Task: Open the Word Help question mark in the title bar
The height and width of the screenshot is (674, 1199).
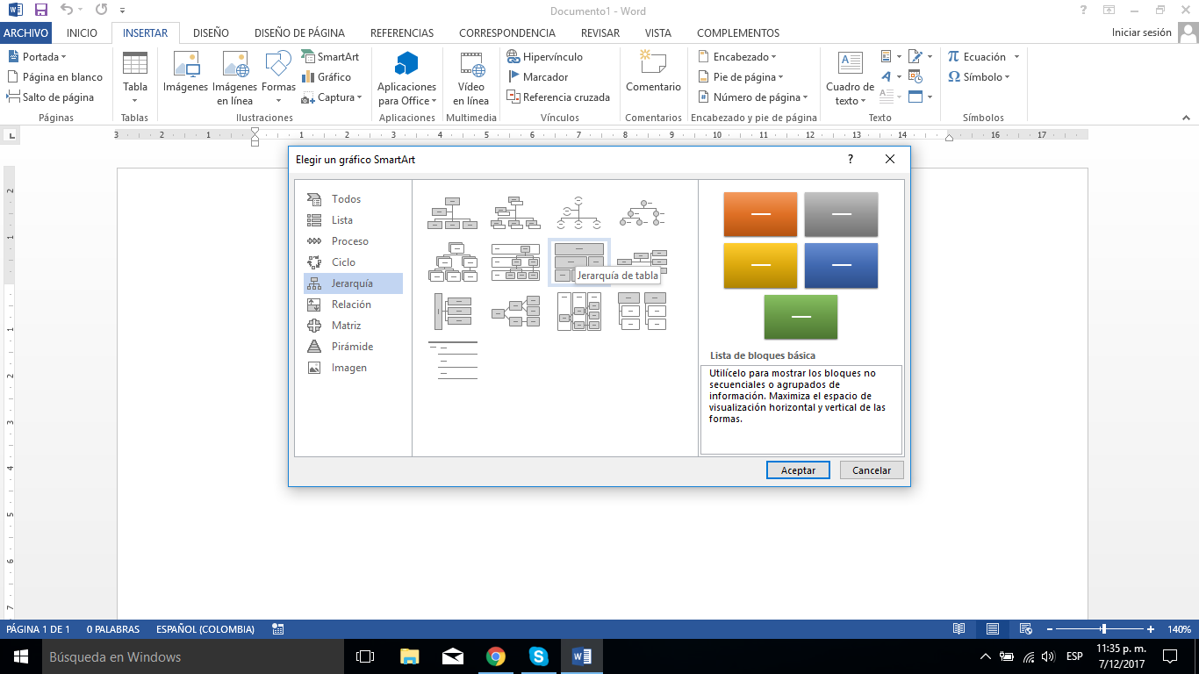Action: click(x=1085, y=11)
